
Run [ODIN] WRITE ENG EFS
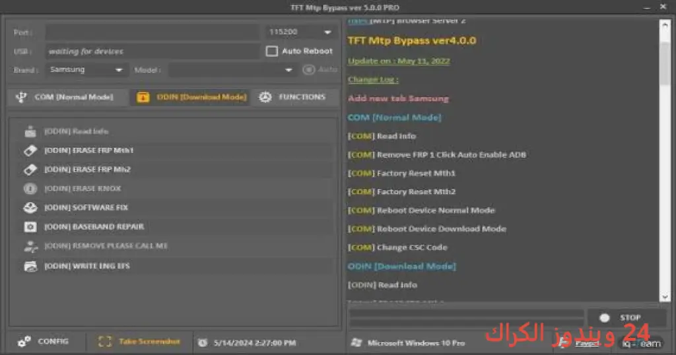point(174,267)
